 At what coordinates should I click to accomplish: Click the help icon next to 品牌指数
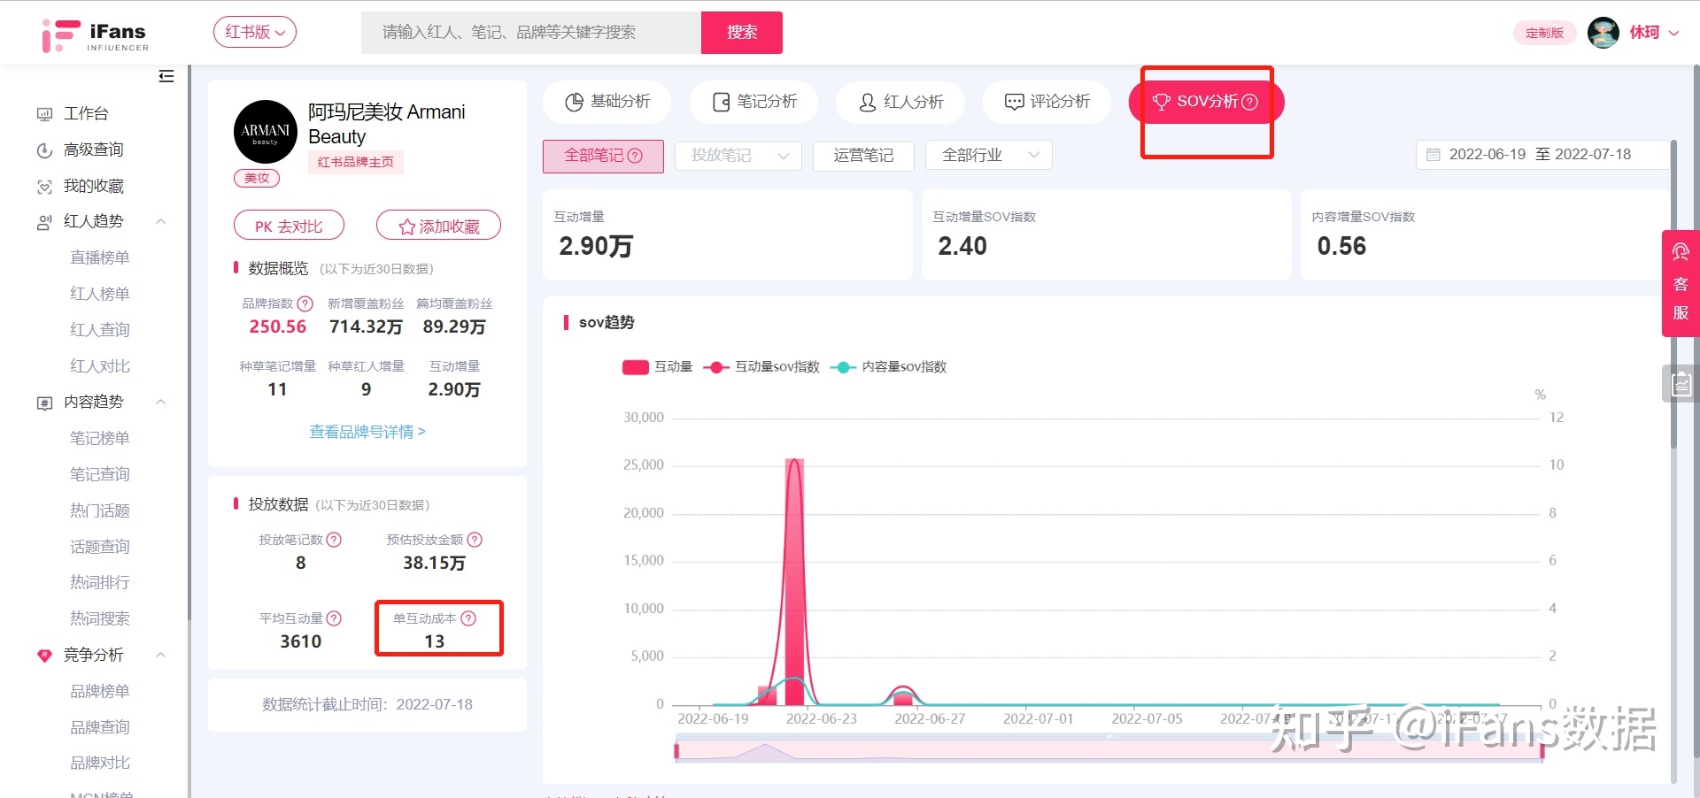pos(305,303)
